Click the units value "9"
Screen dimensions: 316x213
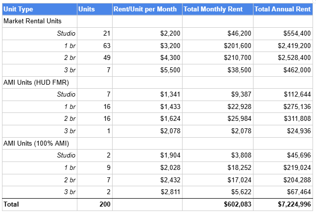coord(109,168)
